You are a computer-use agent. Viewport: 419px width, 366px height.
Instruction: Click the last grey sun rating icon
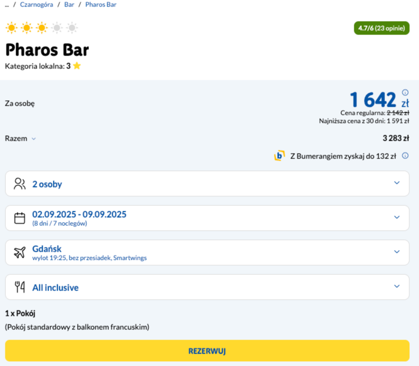click(72, 28)
